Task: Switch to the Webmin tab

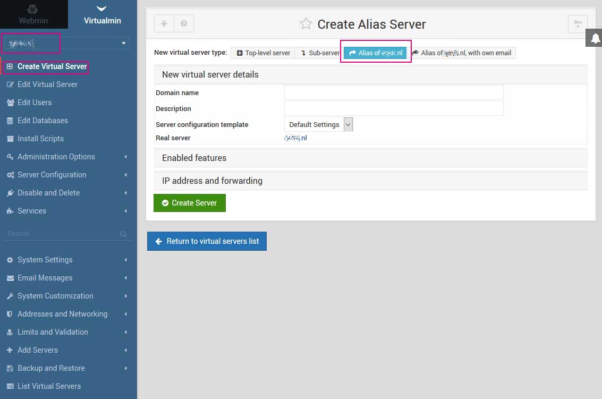Action: (x=33, y=14)
